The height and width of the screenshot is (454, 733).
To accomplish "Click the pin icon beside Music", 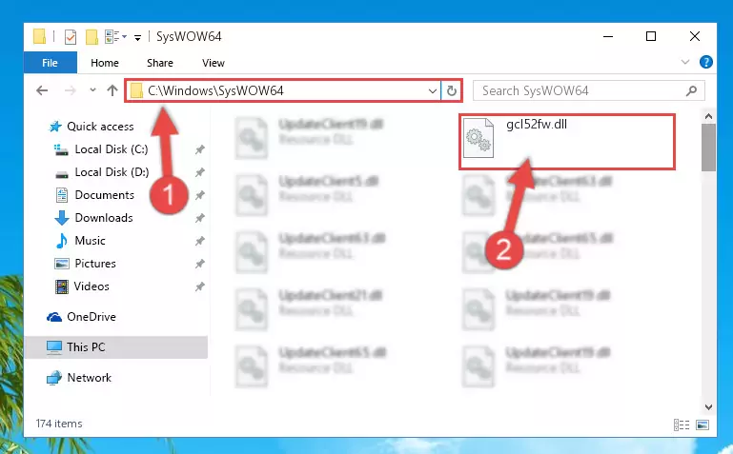I will click(200, 241).
